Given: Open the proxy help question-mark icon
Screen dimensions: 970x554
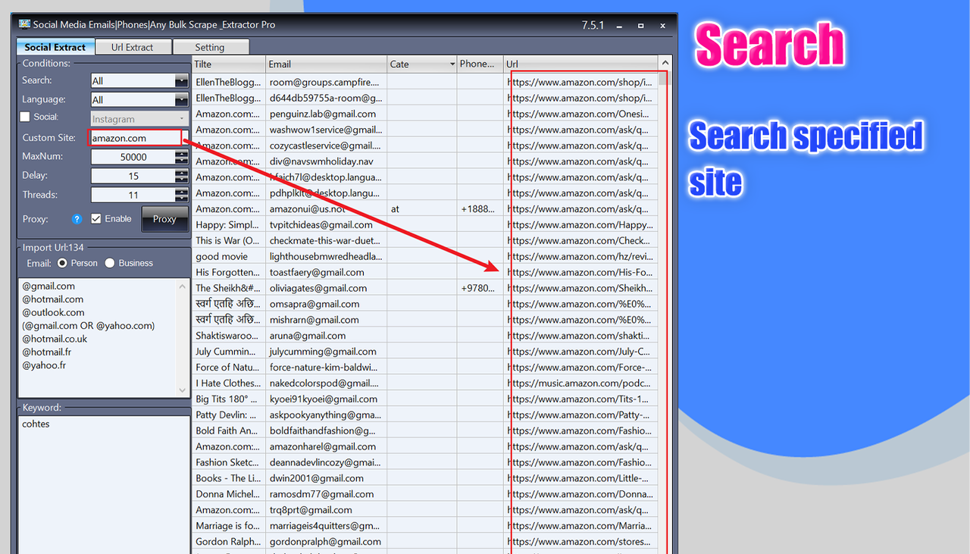Looking at the screenshot, I should point(77,219).
